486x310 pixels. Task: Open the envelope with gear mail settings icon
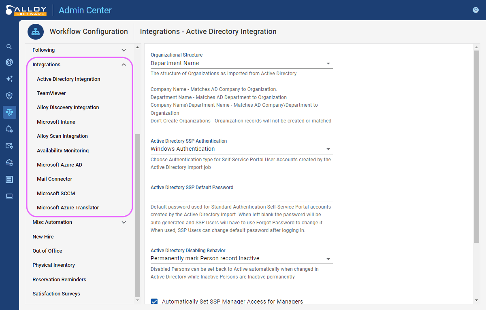click(x=9, y=146)
